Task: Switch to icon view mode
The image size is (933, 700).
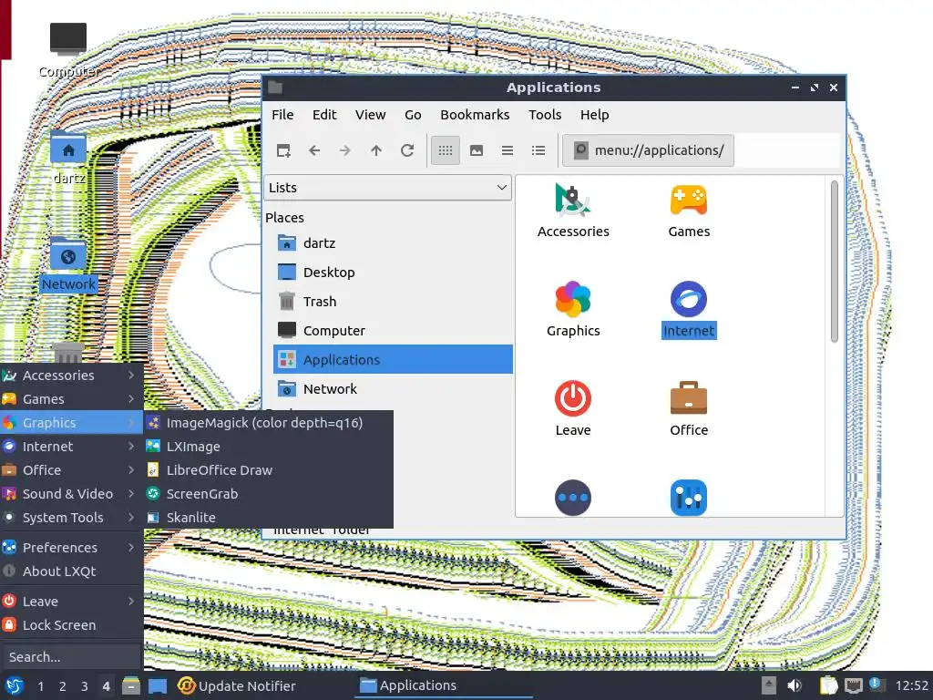Action: coord(445,150)
